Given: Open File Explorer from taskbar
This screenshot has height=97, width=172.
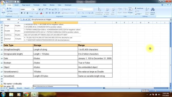Looking at the screenshot, I should tap(11, 94).
